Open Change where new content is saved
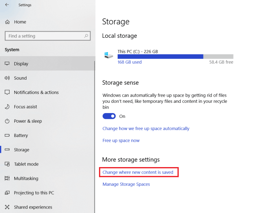Image resolution: width=272 pixels, height=213 pixels. (138, 172)
